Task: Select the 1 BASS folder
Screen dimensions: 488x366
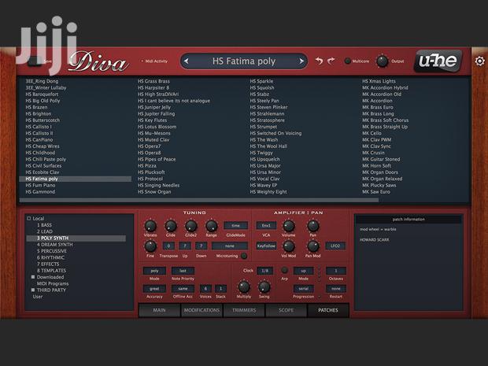Action: (45, 225)
